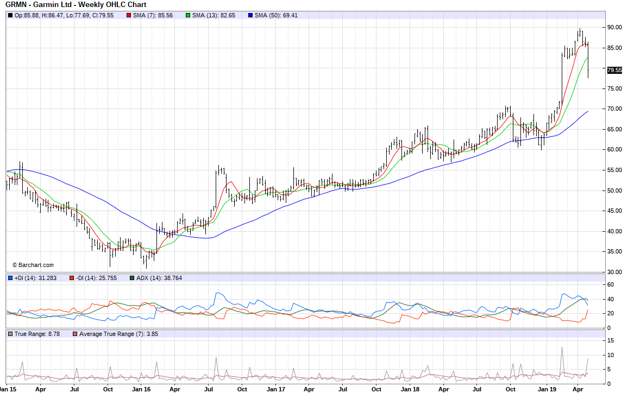Select 'Average True Range (7): 3.85' legend text
This screenshot has height=406, width=628.
118,334
